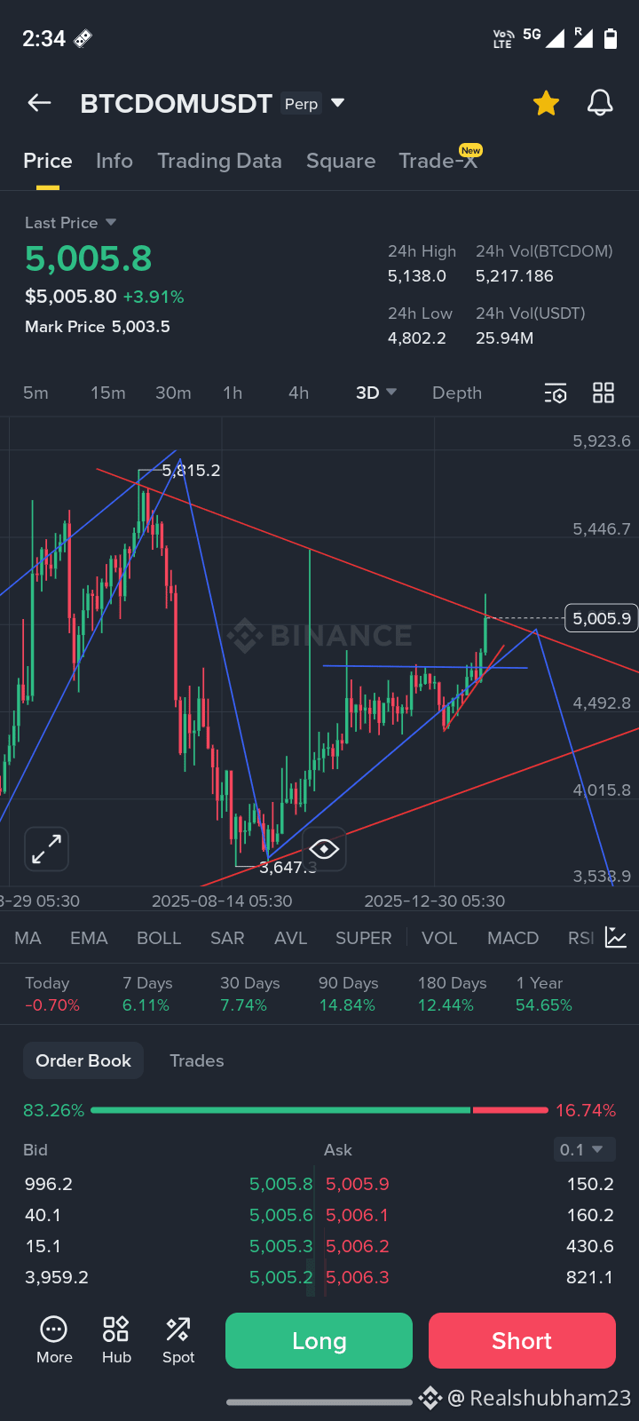The image size is (639, 1421).
Task: Enable the AVL indicator
Action: point(290,938)
